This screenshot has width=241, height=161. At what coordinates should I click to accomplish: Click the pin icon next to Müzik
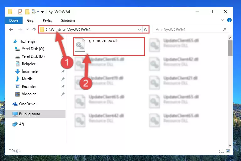[x=63, y=79]
